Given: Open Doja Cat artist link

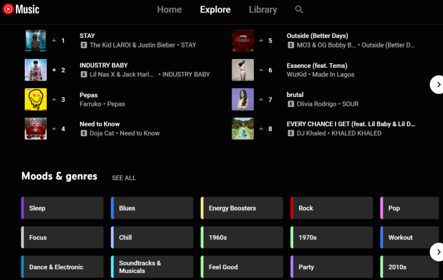Looking at the screenshot, I should 102,133.
